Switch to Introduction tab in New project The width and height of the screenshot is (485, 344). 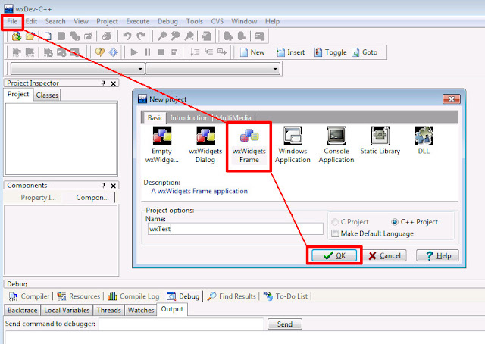(189, 118)
